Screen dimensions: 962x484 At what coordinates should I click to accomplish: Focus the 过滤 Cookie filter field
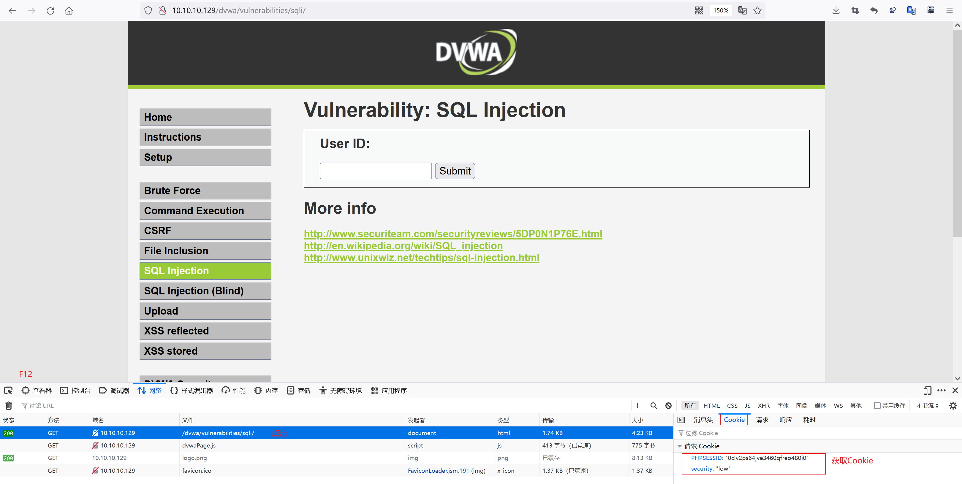[818, 433]
